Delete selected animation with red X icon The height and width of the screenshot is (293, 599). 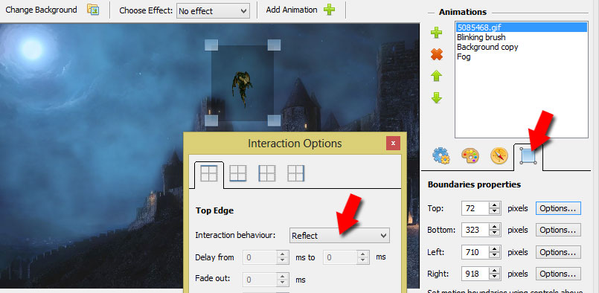(437, 54)
